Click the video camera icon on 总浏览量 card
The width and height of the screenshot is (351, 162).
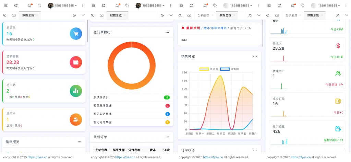[x=338, y=129]
